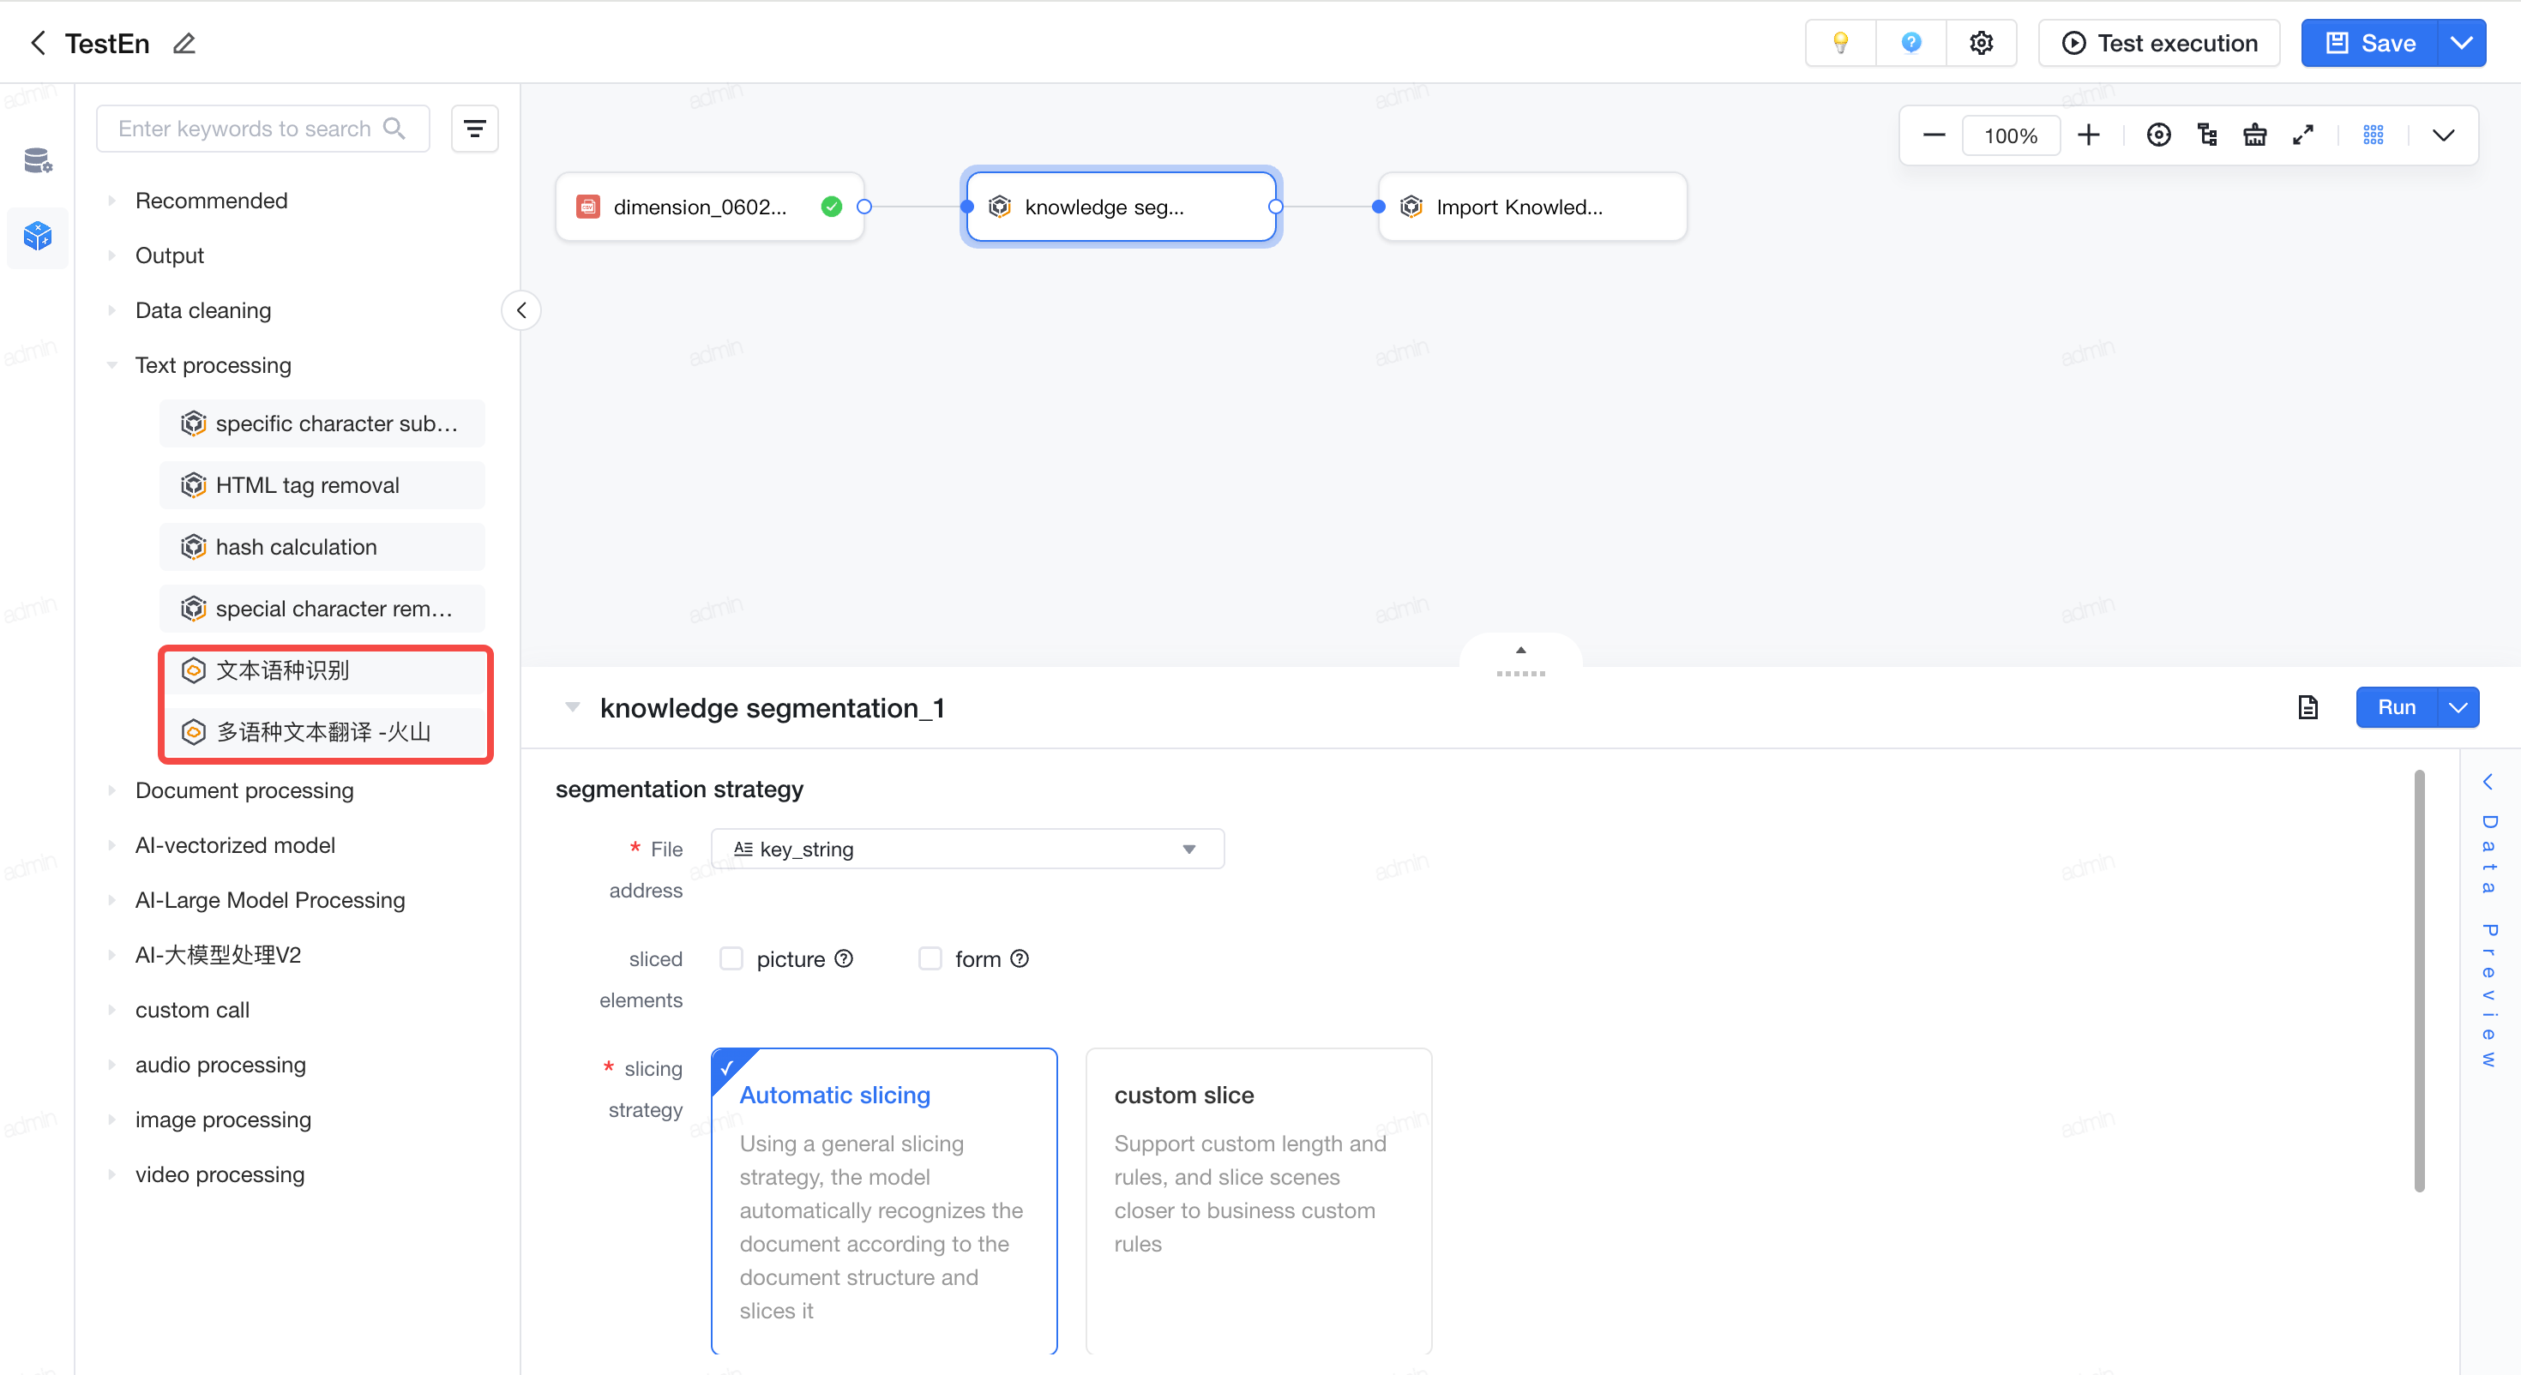
Task: Enable the picture sliced elements checkbox
Action: (731, 958)
